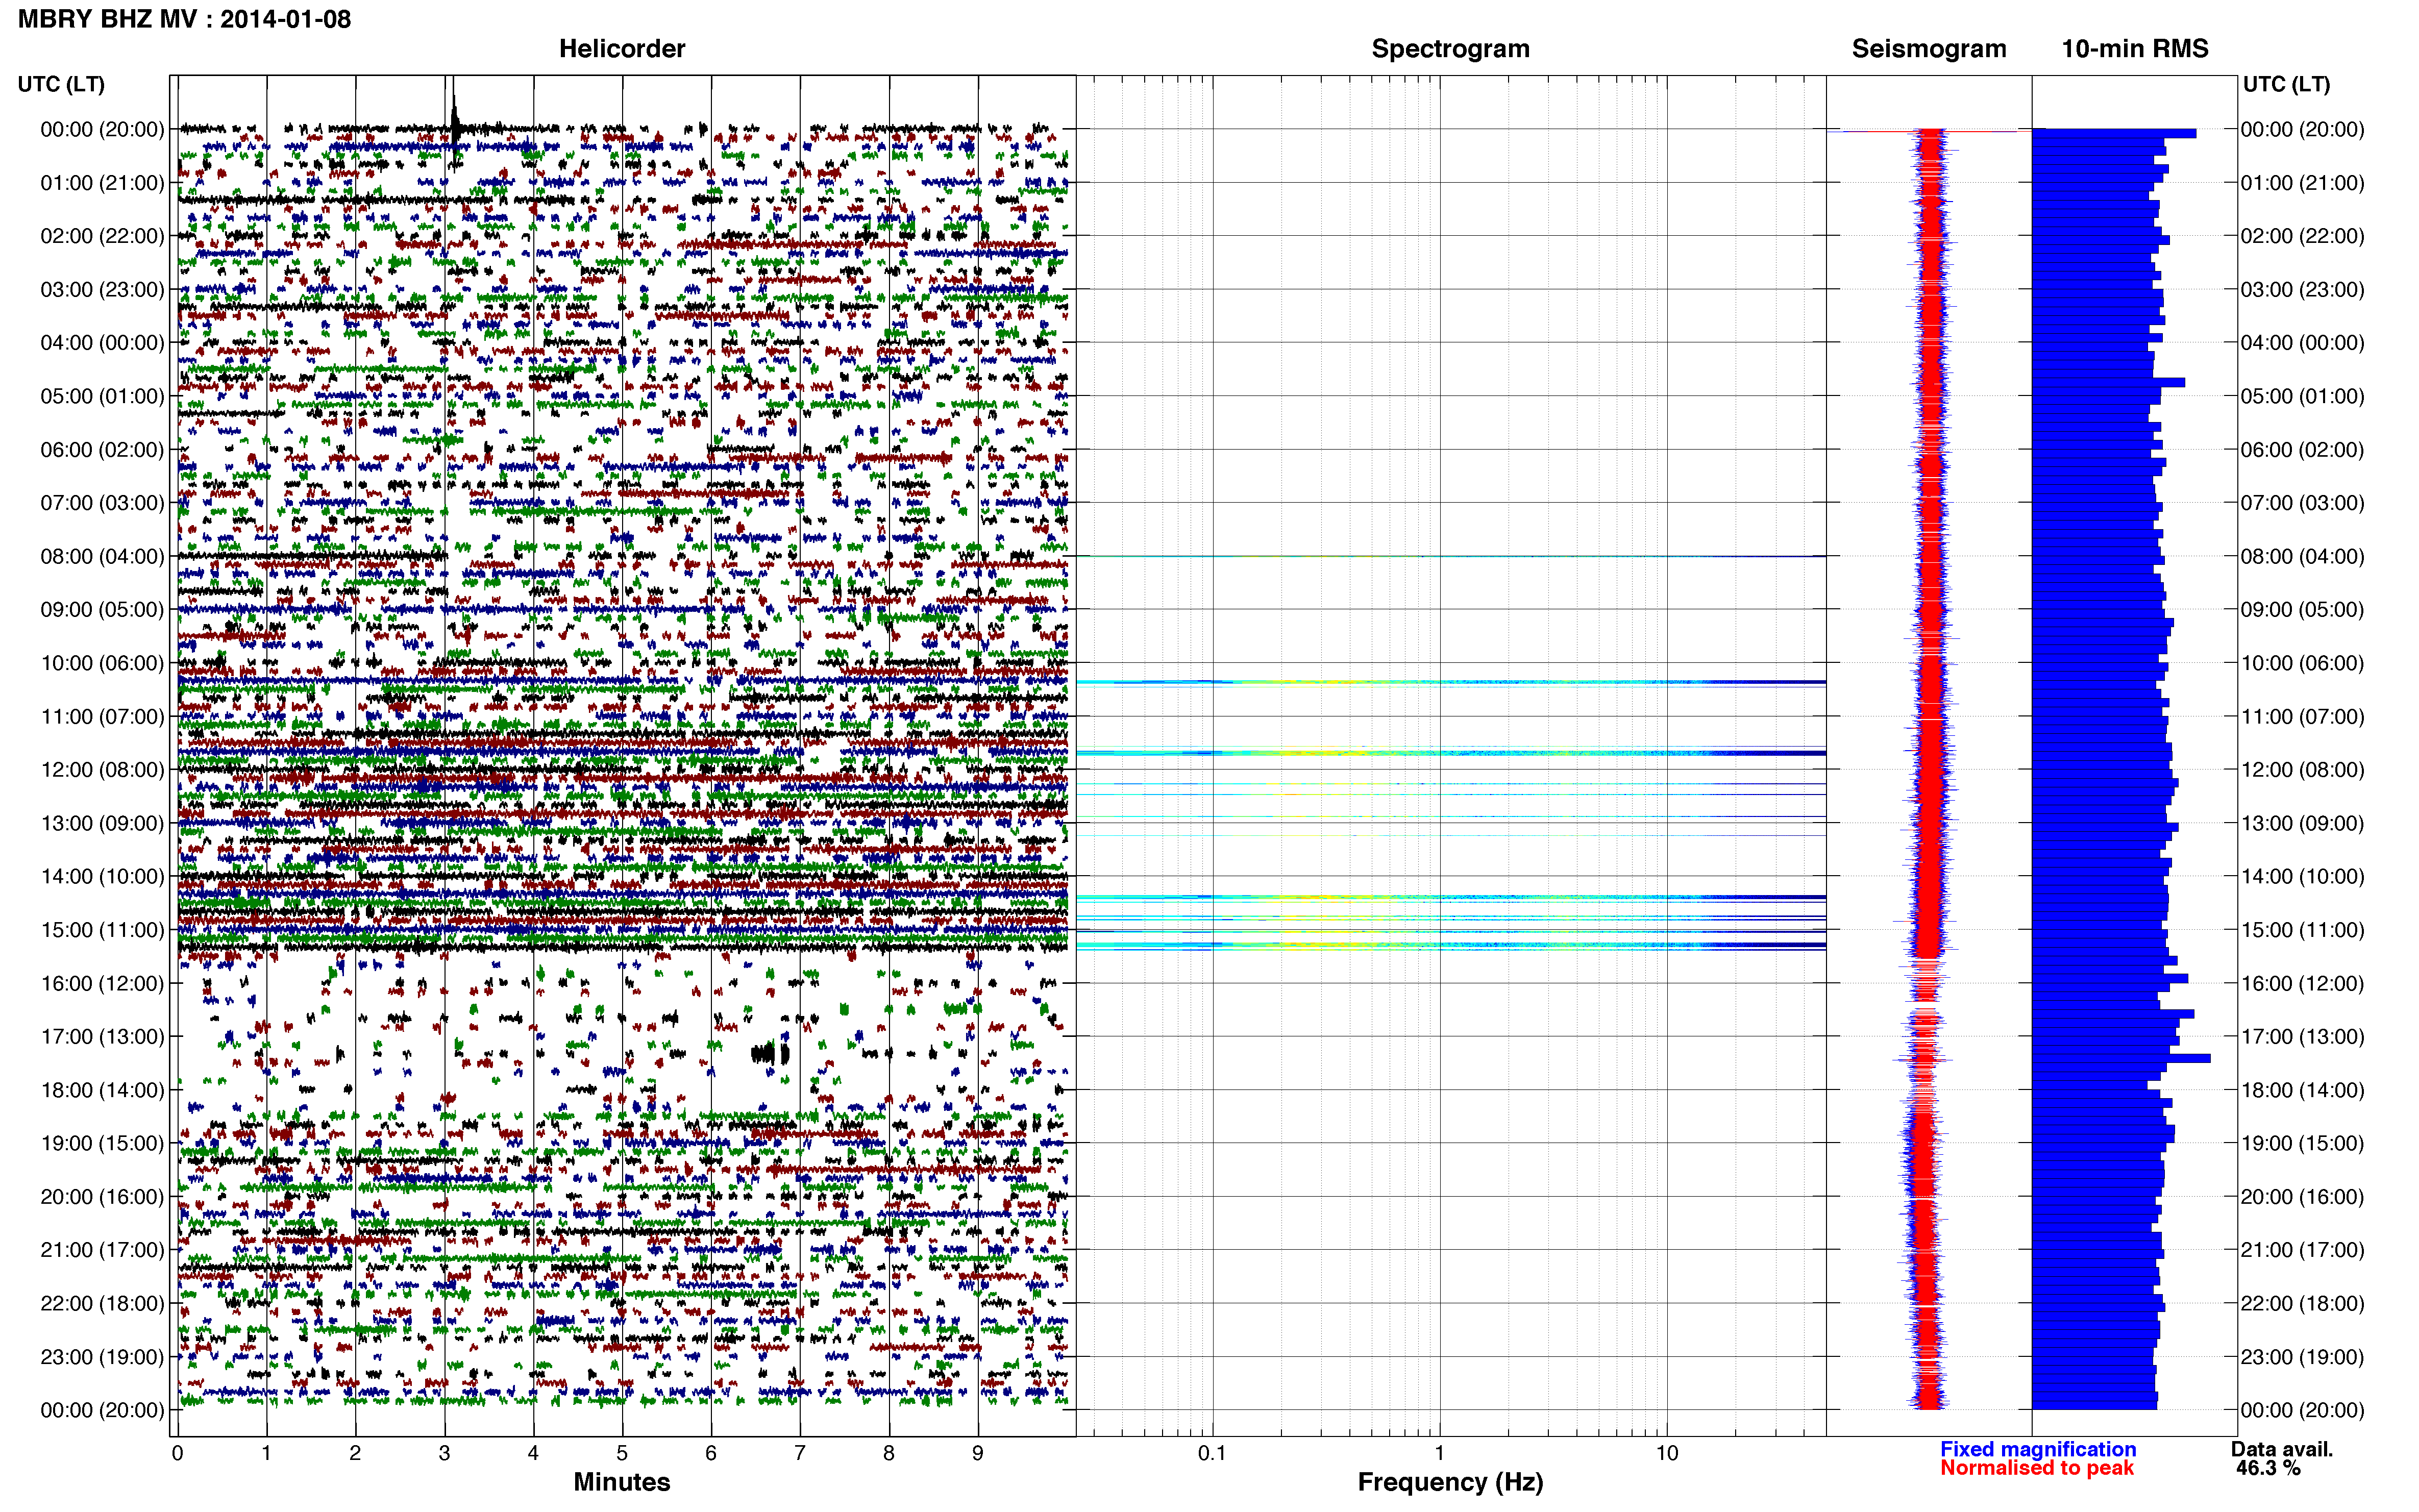Viewport: 2419px width, 1512px height.
Task: Click left axis label "03:00 (23:00)"
Action: click(x=102, y=289)
